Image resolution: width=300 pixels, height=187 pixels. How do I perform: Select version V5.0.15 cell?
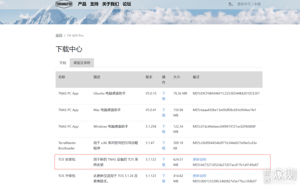[x=151, y=93]
